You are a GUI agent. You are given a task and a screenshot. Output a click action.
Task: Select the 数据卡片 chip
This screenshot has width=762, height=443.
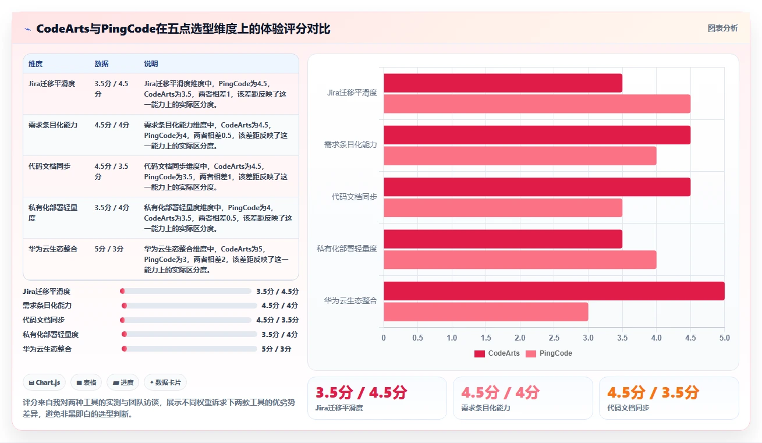coord(165,382)
